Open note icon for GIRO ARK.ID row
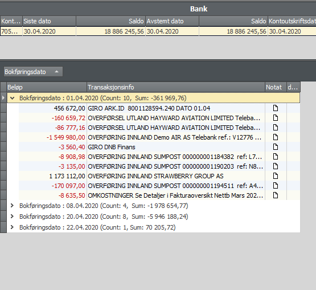 pos(276,108)
